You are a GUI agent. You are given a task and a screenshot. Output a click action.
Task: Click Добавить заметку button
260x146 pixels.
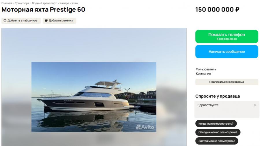[59, 21]
